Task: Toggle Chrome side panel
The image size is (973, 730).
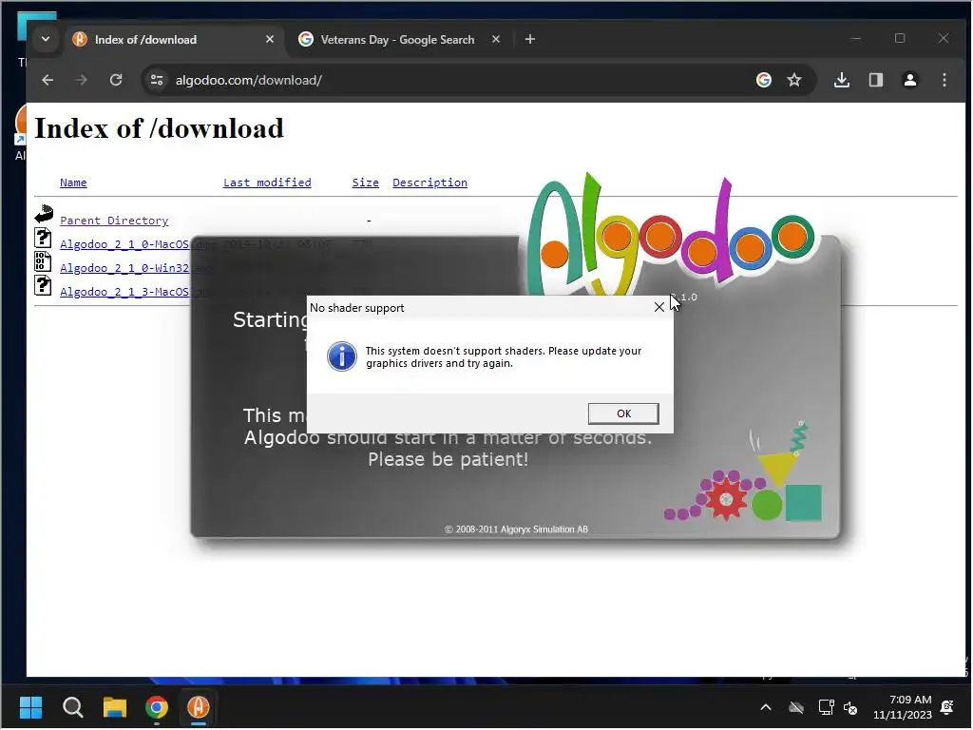Action: [x=875, y=80]
